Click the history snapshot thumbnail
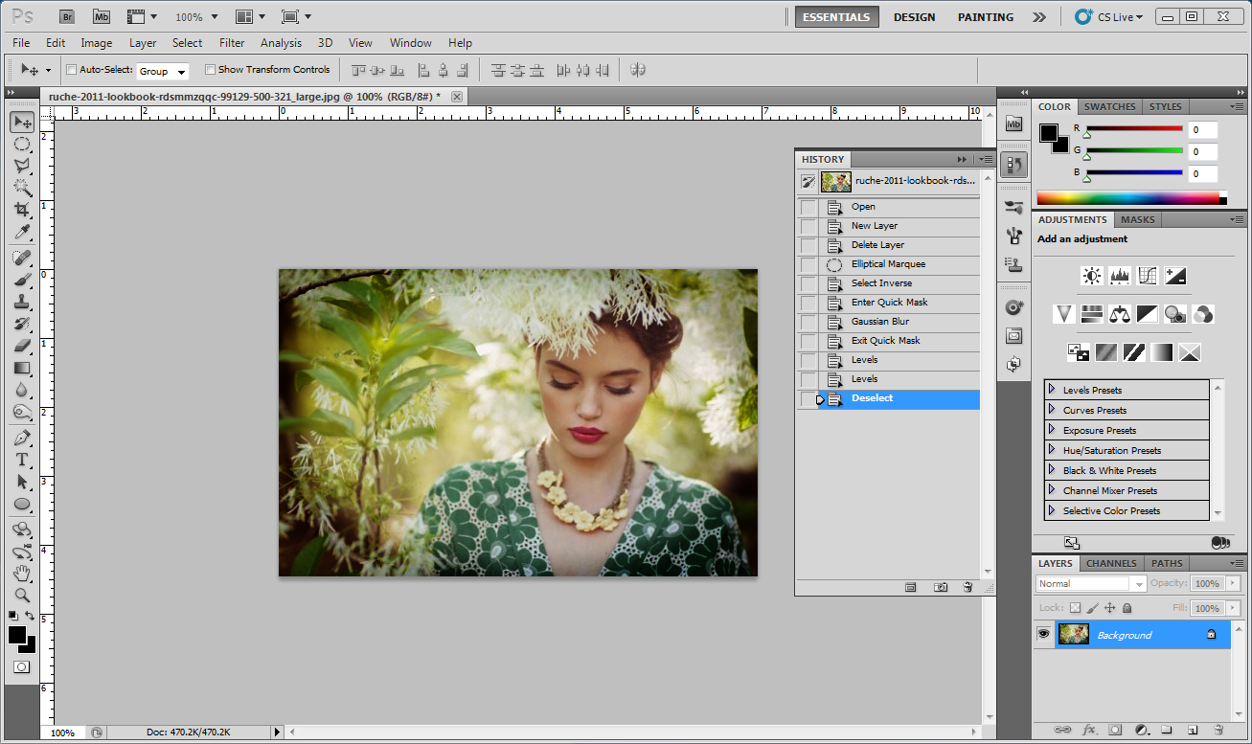The height and width of the screenshot is (744, 1252). point(835,181)
